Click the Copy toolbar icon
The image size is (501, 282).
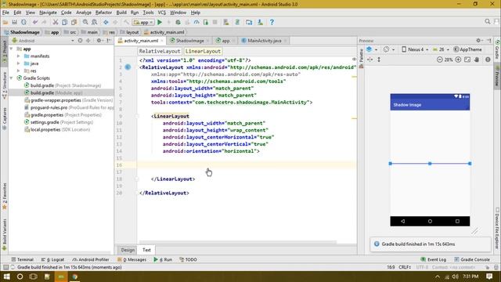click(x=64, y=23)
